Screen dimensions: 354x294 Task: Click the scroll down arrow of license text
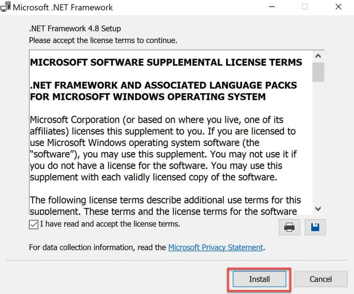coord(318,208)
